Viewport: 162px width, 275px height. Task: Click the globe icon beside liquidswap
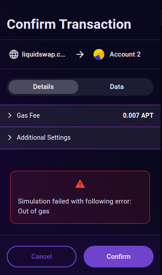tap(14, 54)
